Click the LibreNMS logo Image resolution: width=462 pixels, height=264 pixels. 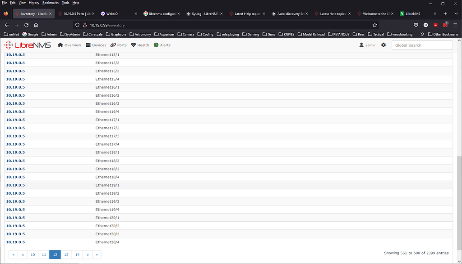pos(28,45)
